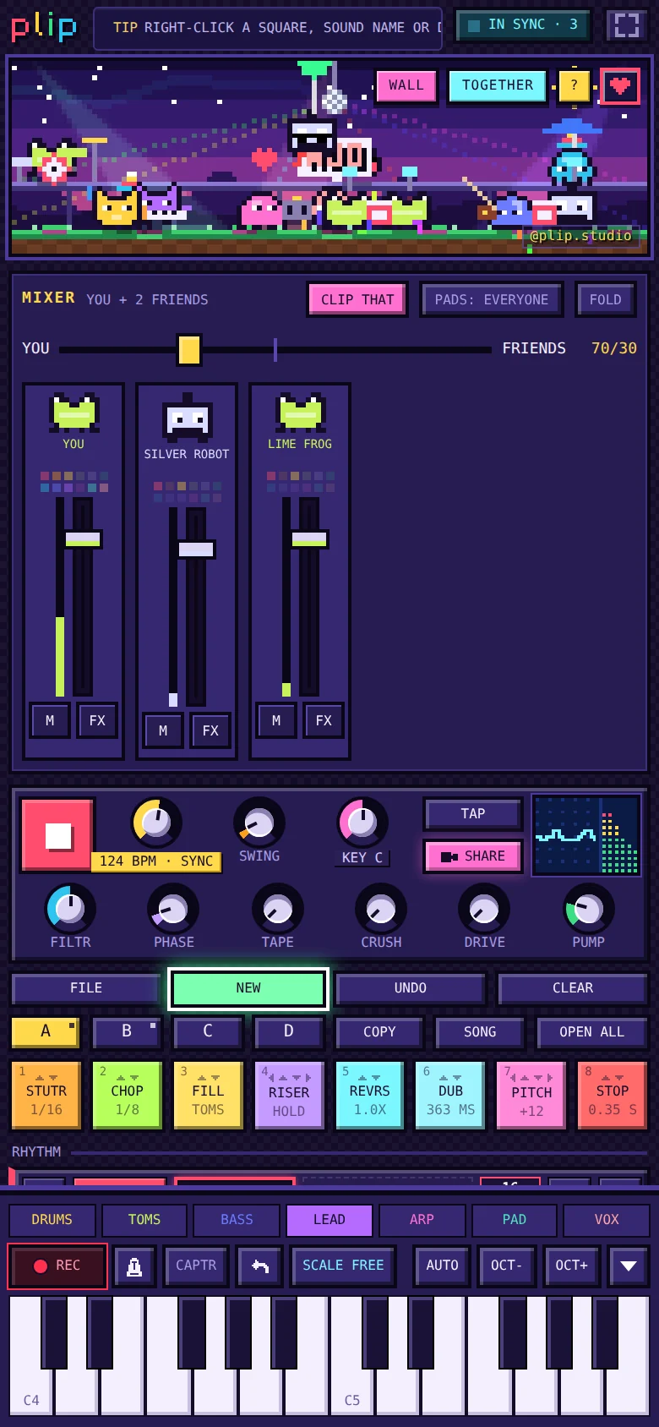Switch to the BASS tab

tap(237, 1220)
